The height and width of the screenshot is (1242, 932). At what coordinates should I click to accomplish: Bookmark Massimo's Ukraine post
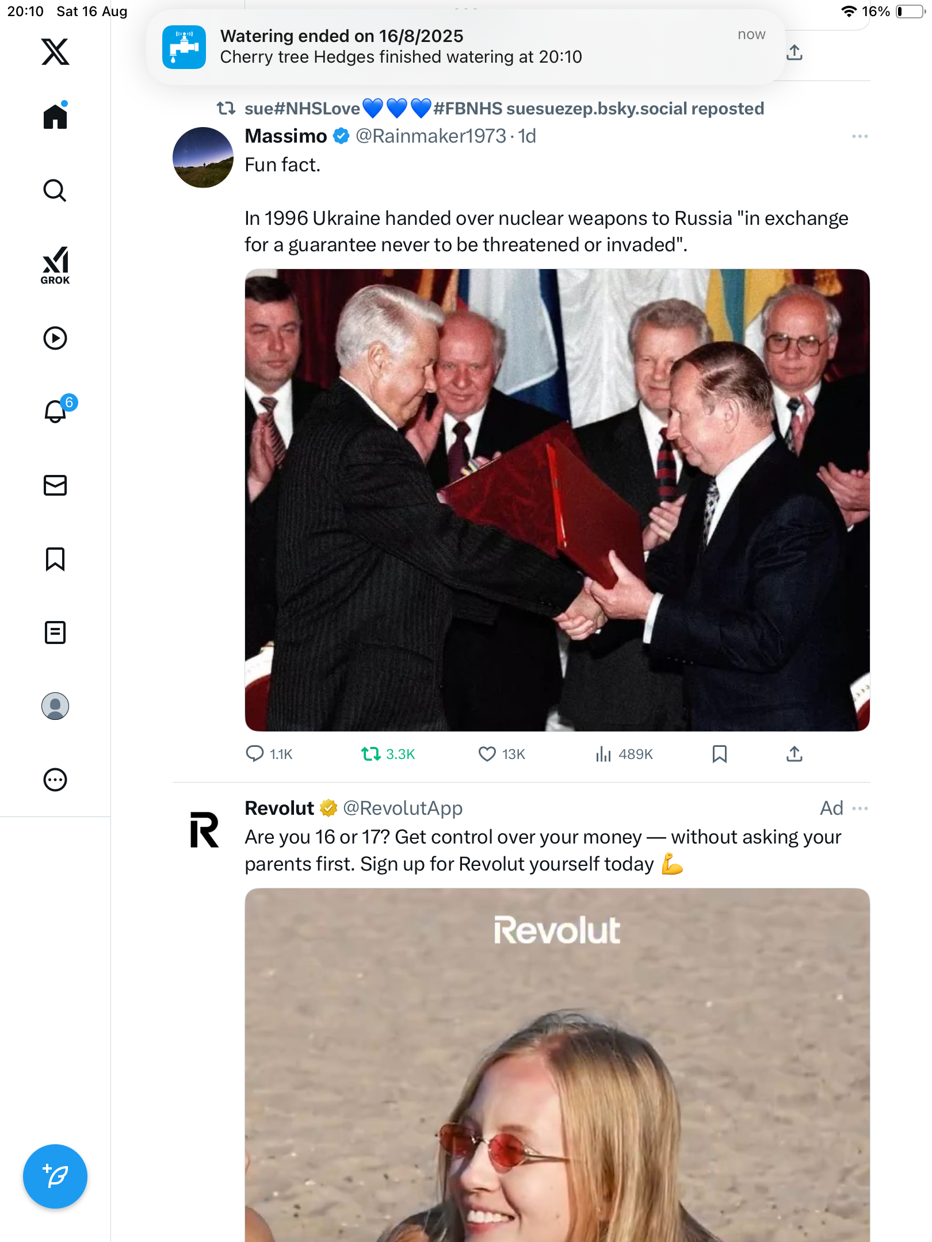719,754
